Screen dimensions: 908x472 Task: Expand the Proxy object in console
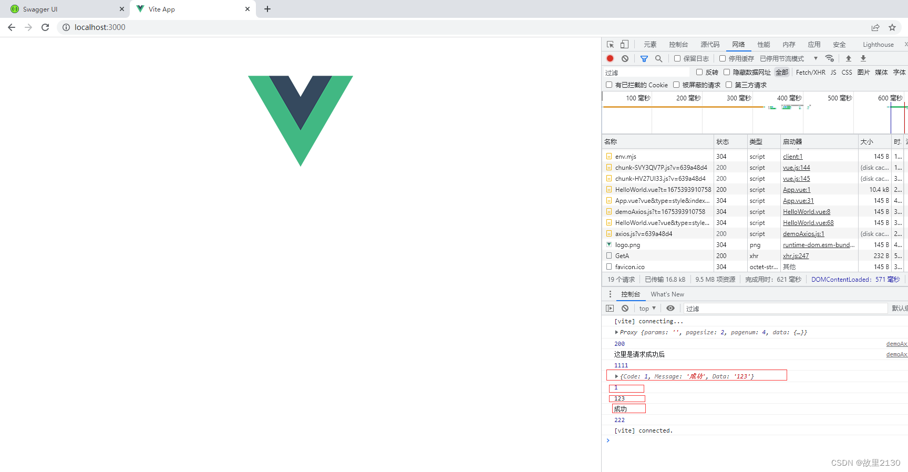[616, 332]
